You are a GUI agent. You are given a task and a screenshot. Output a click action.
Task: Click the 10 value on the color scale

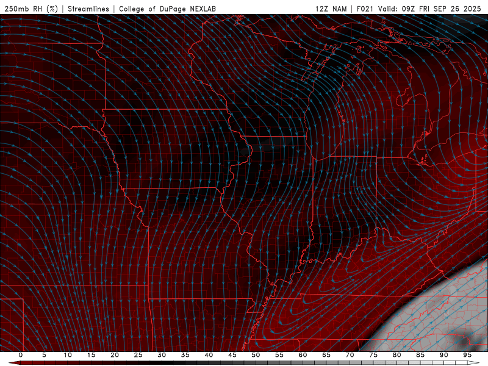[x=68, y=355]
